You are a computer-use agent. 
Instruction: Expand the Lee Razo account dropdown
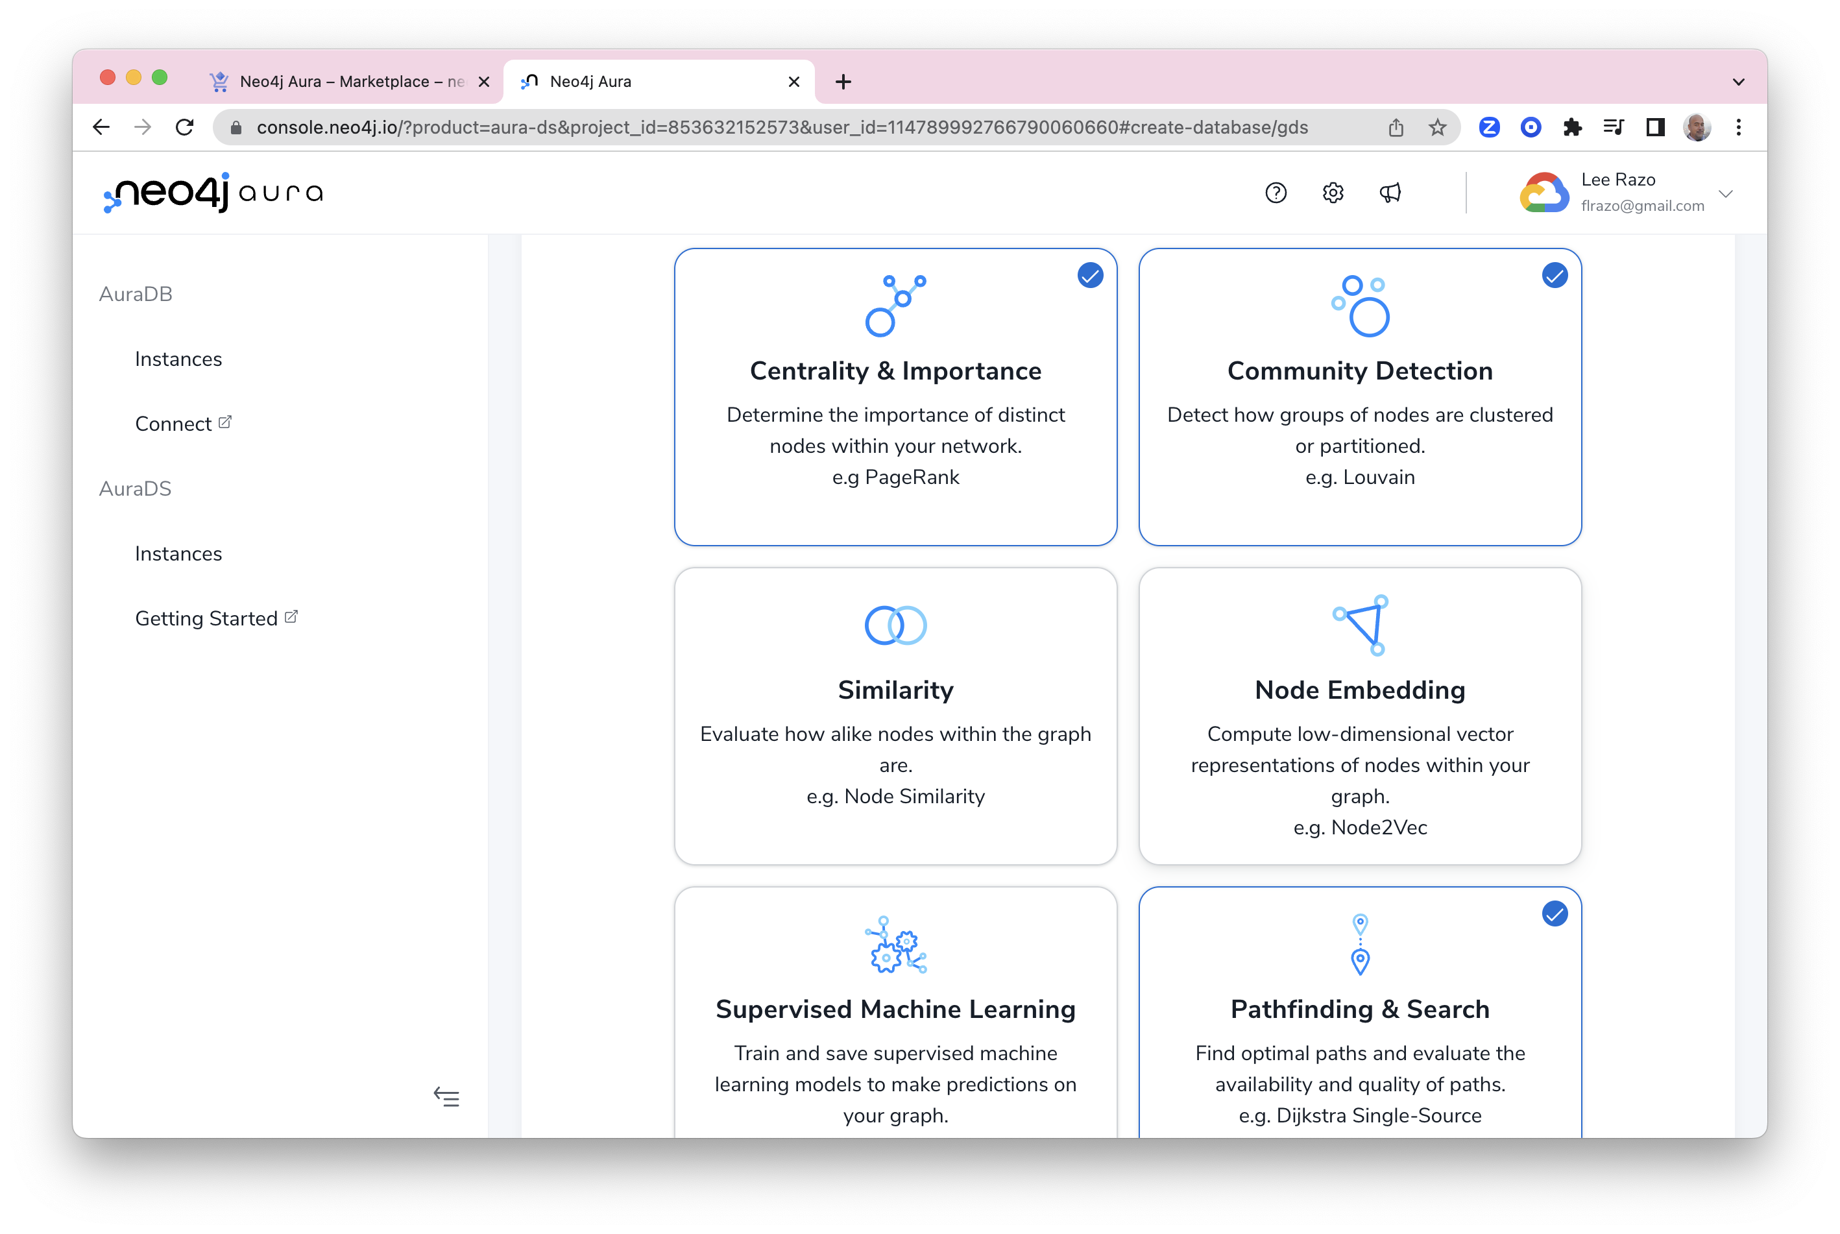(1725, 193)
